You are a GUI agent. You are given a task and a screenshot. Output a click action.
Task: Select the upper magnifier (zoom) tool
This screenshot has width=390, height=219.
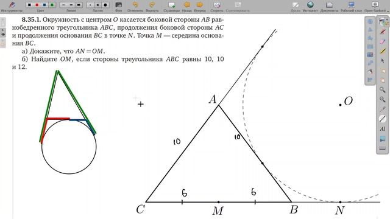click(x=383, y=89)
